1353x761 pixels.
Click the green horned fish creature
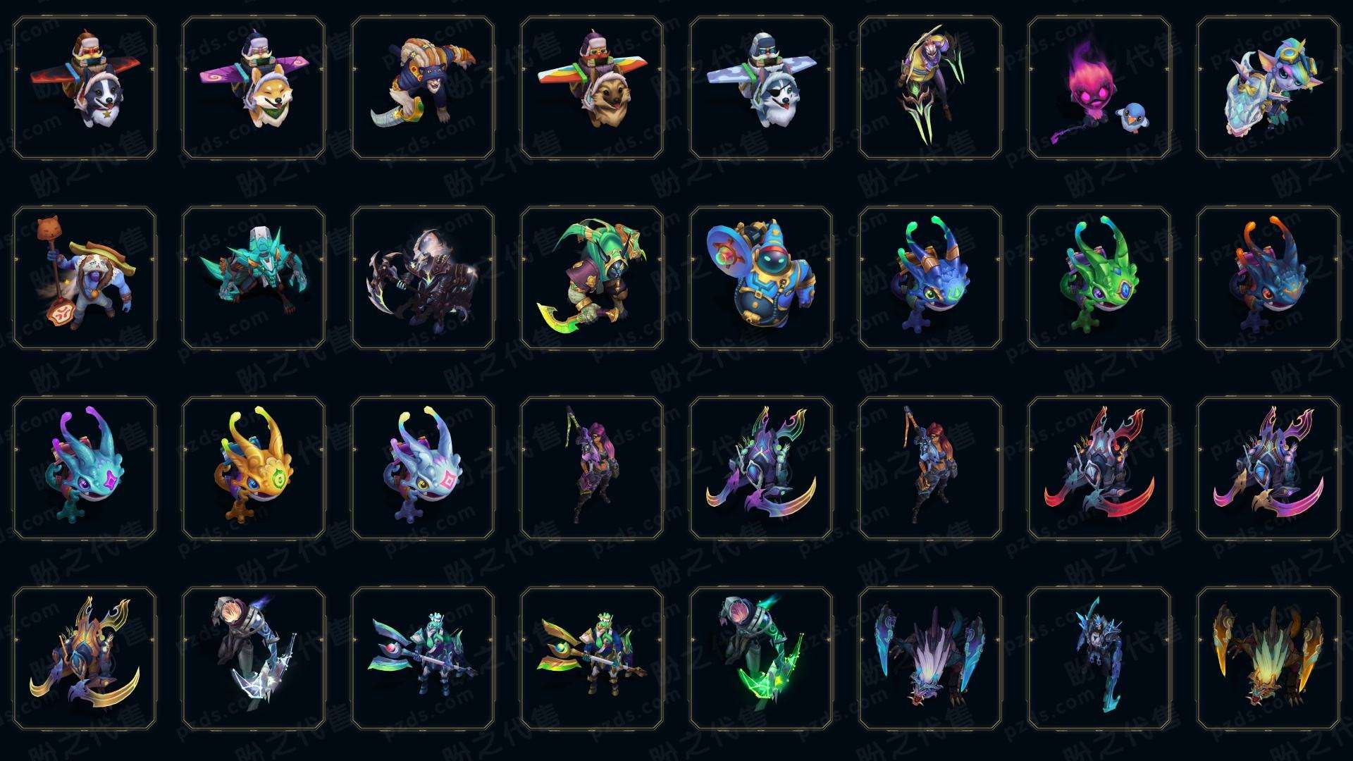click(1099, 278)
